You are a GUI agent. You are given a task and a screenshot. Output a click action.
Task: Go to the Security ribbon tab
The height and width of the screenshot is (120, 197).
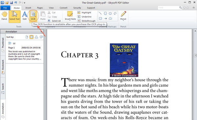tap(77, 8)
